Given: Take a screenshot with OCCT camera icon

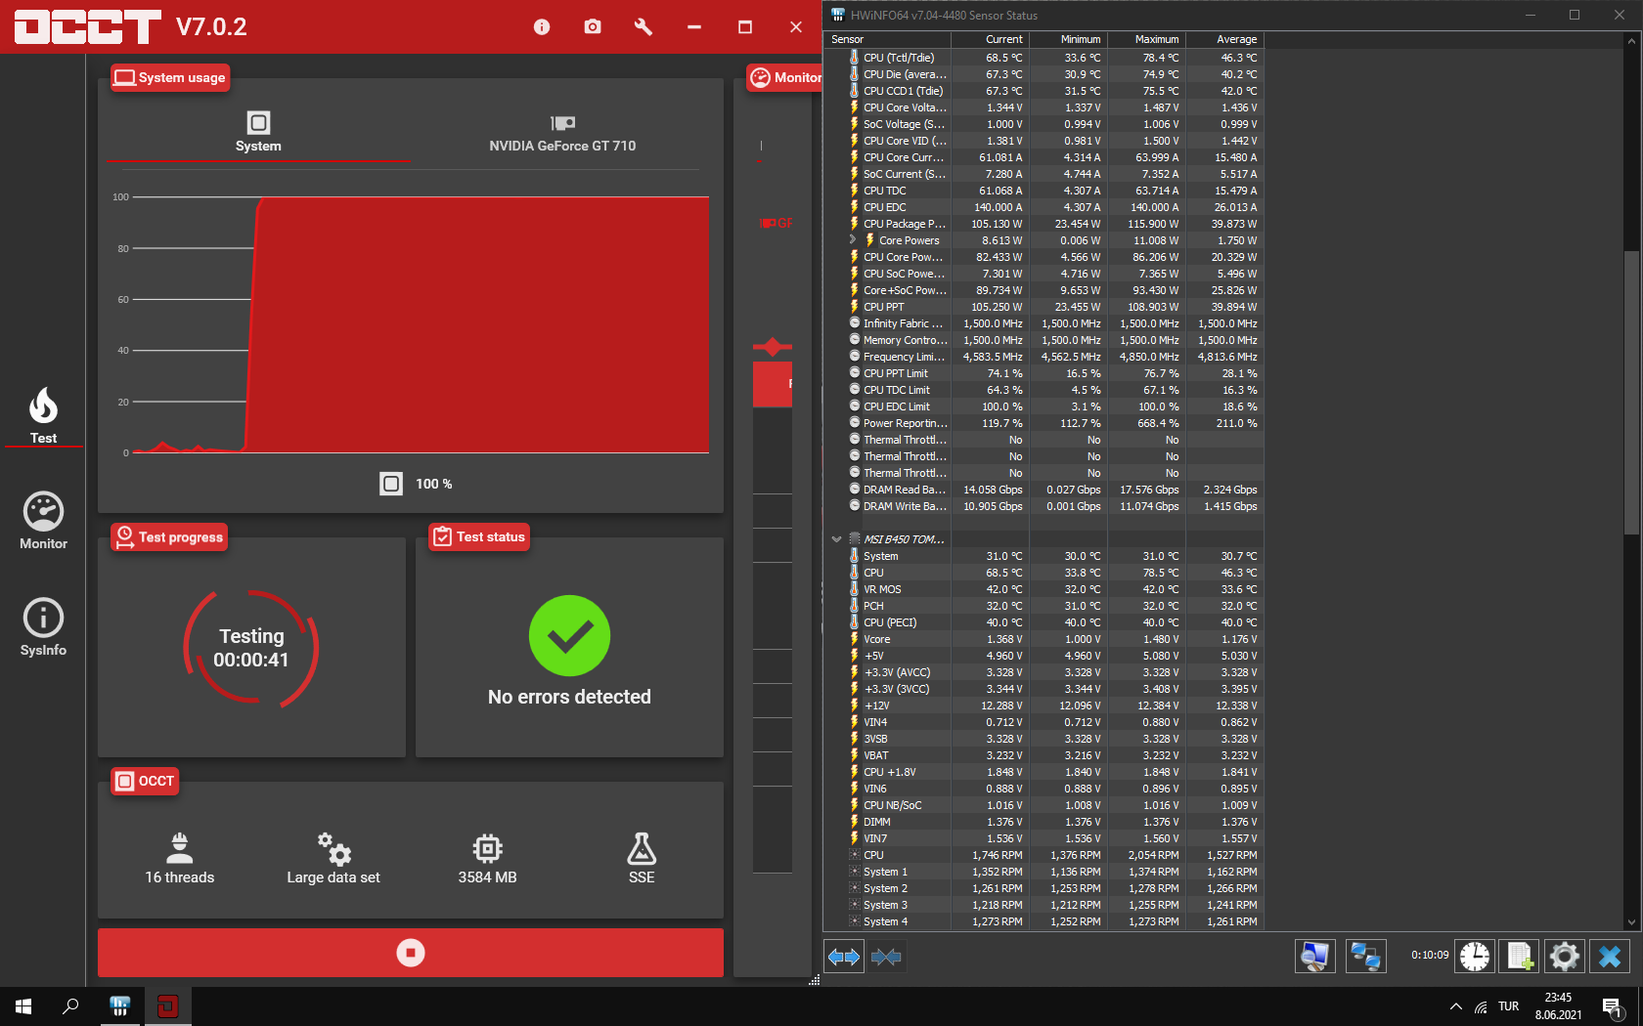Looking at the screenshot, I should 593,27.
